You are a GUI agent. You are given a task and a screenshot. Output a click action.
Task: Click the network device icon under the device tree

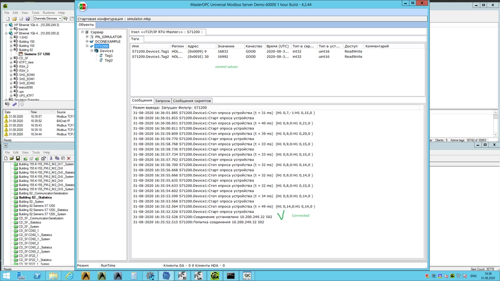[x=7, y=104]
